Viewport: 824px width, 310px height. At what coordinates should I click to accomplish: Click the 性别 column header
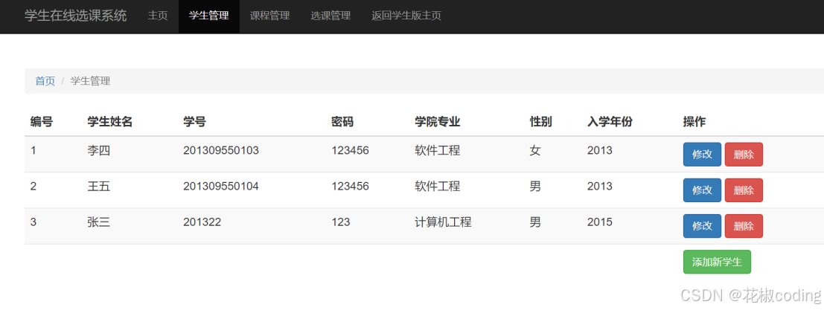click(540, 122)
